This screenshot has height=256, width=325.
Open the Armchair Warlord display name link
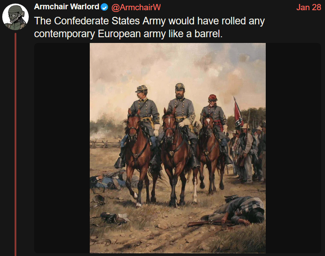pyautogui.click(x=66, y=7)
